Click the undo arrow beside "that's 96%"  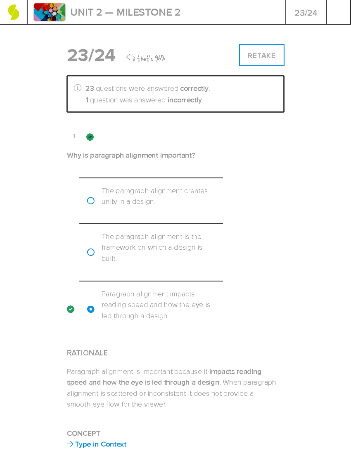tap(130, 57)
